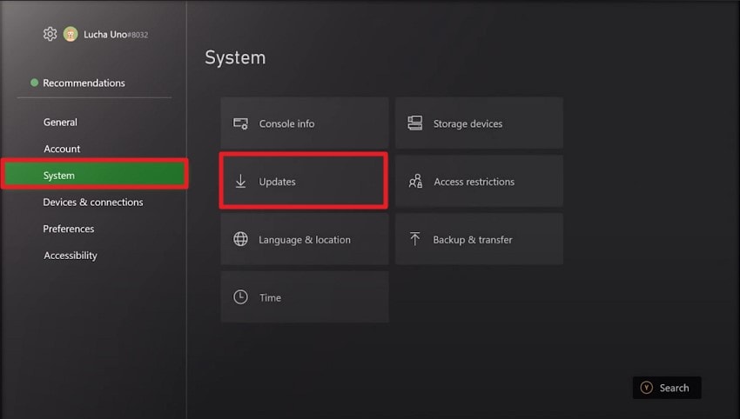Click the Language & location globe icon

tap(240, 239)
